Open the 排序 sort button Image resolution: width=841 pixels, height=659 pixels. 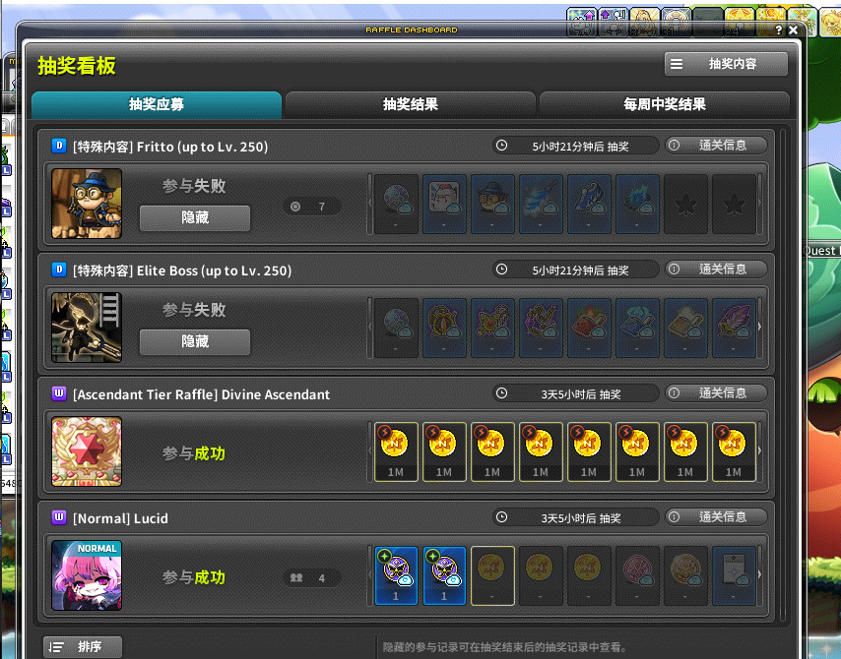click(83, 647)
